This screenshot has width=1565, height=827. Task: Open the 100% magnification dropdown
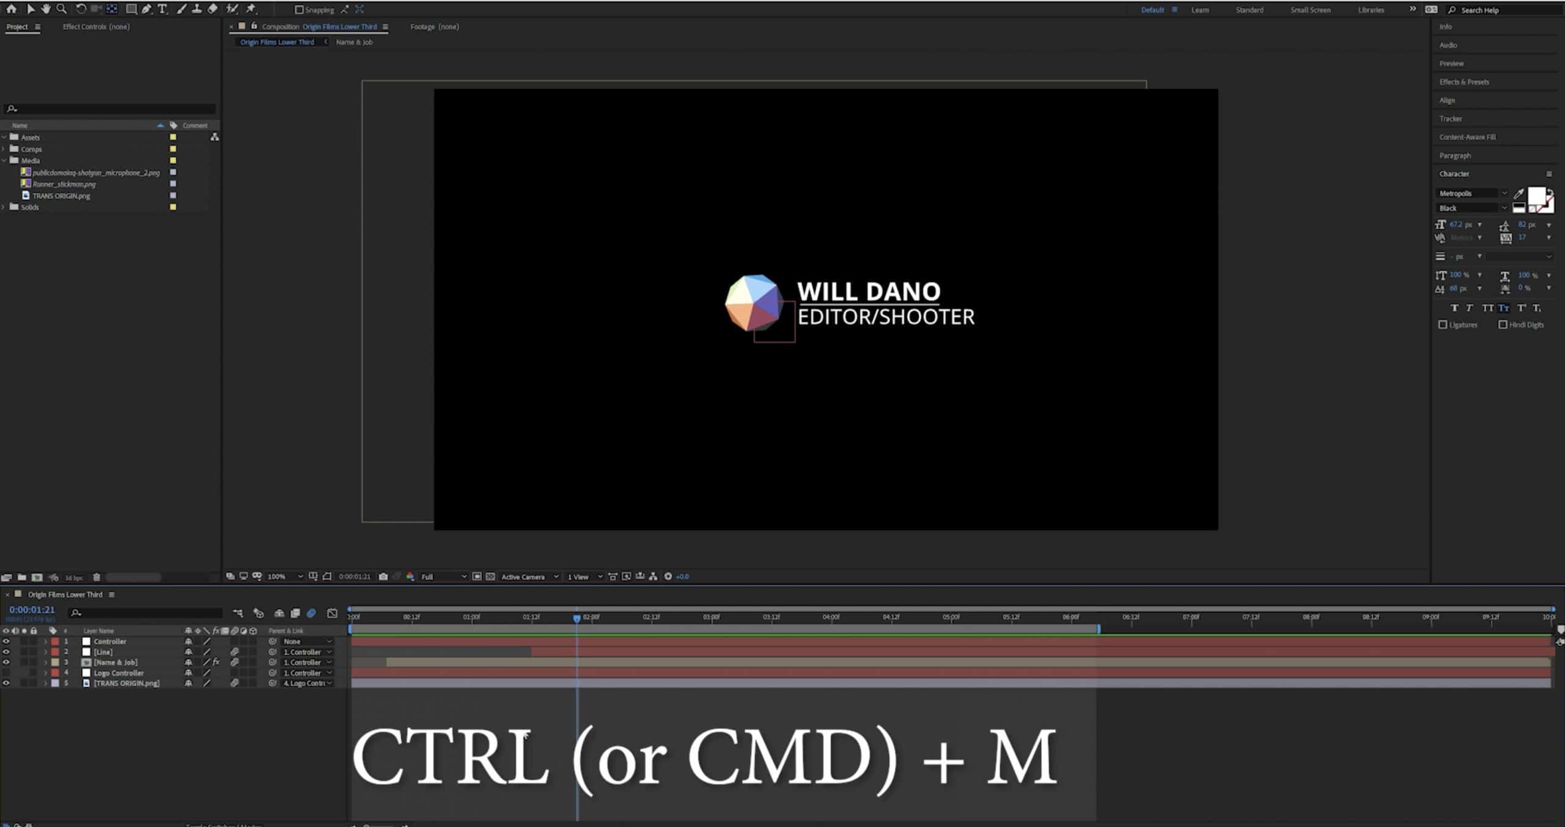284,576
